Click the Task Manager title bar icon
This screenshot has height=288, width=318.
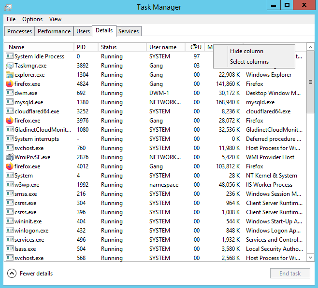(x=8, y=7)
